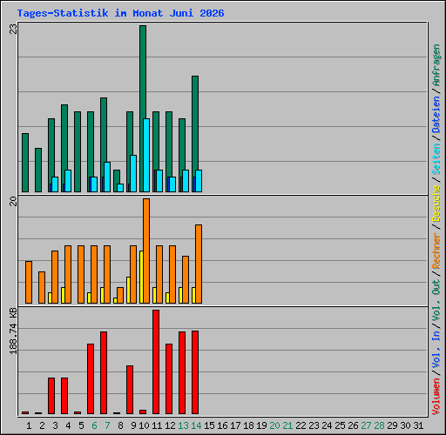Click green weekend day '7' label
Viewport: 446px width, 435px height.
pyautogui.click(x=107, y=425)
